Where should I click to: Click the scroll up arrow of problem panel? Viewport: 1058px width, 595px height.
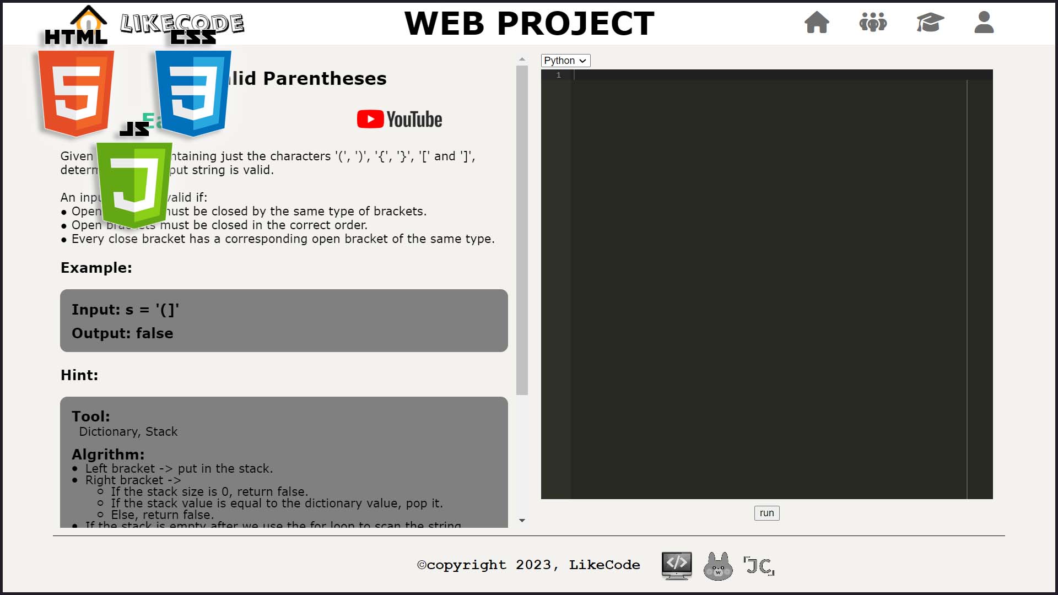coord(522,59)
